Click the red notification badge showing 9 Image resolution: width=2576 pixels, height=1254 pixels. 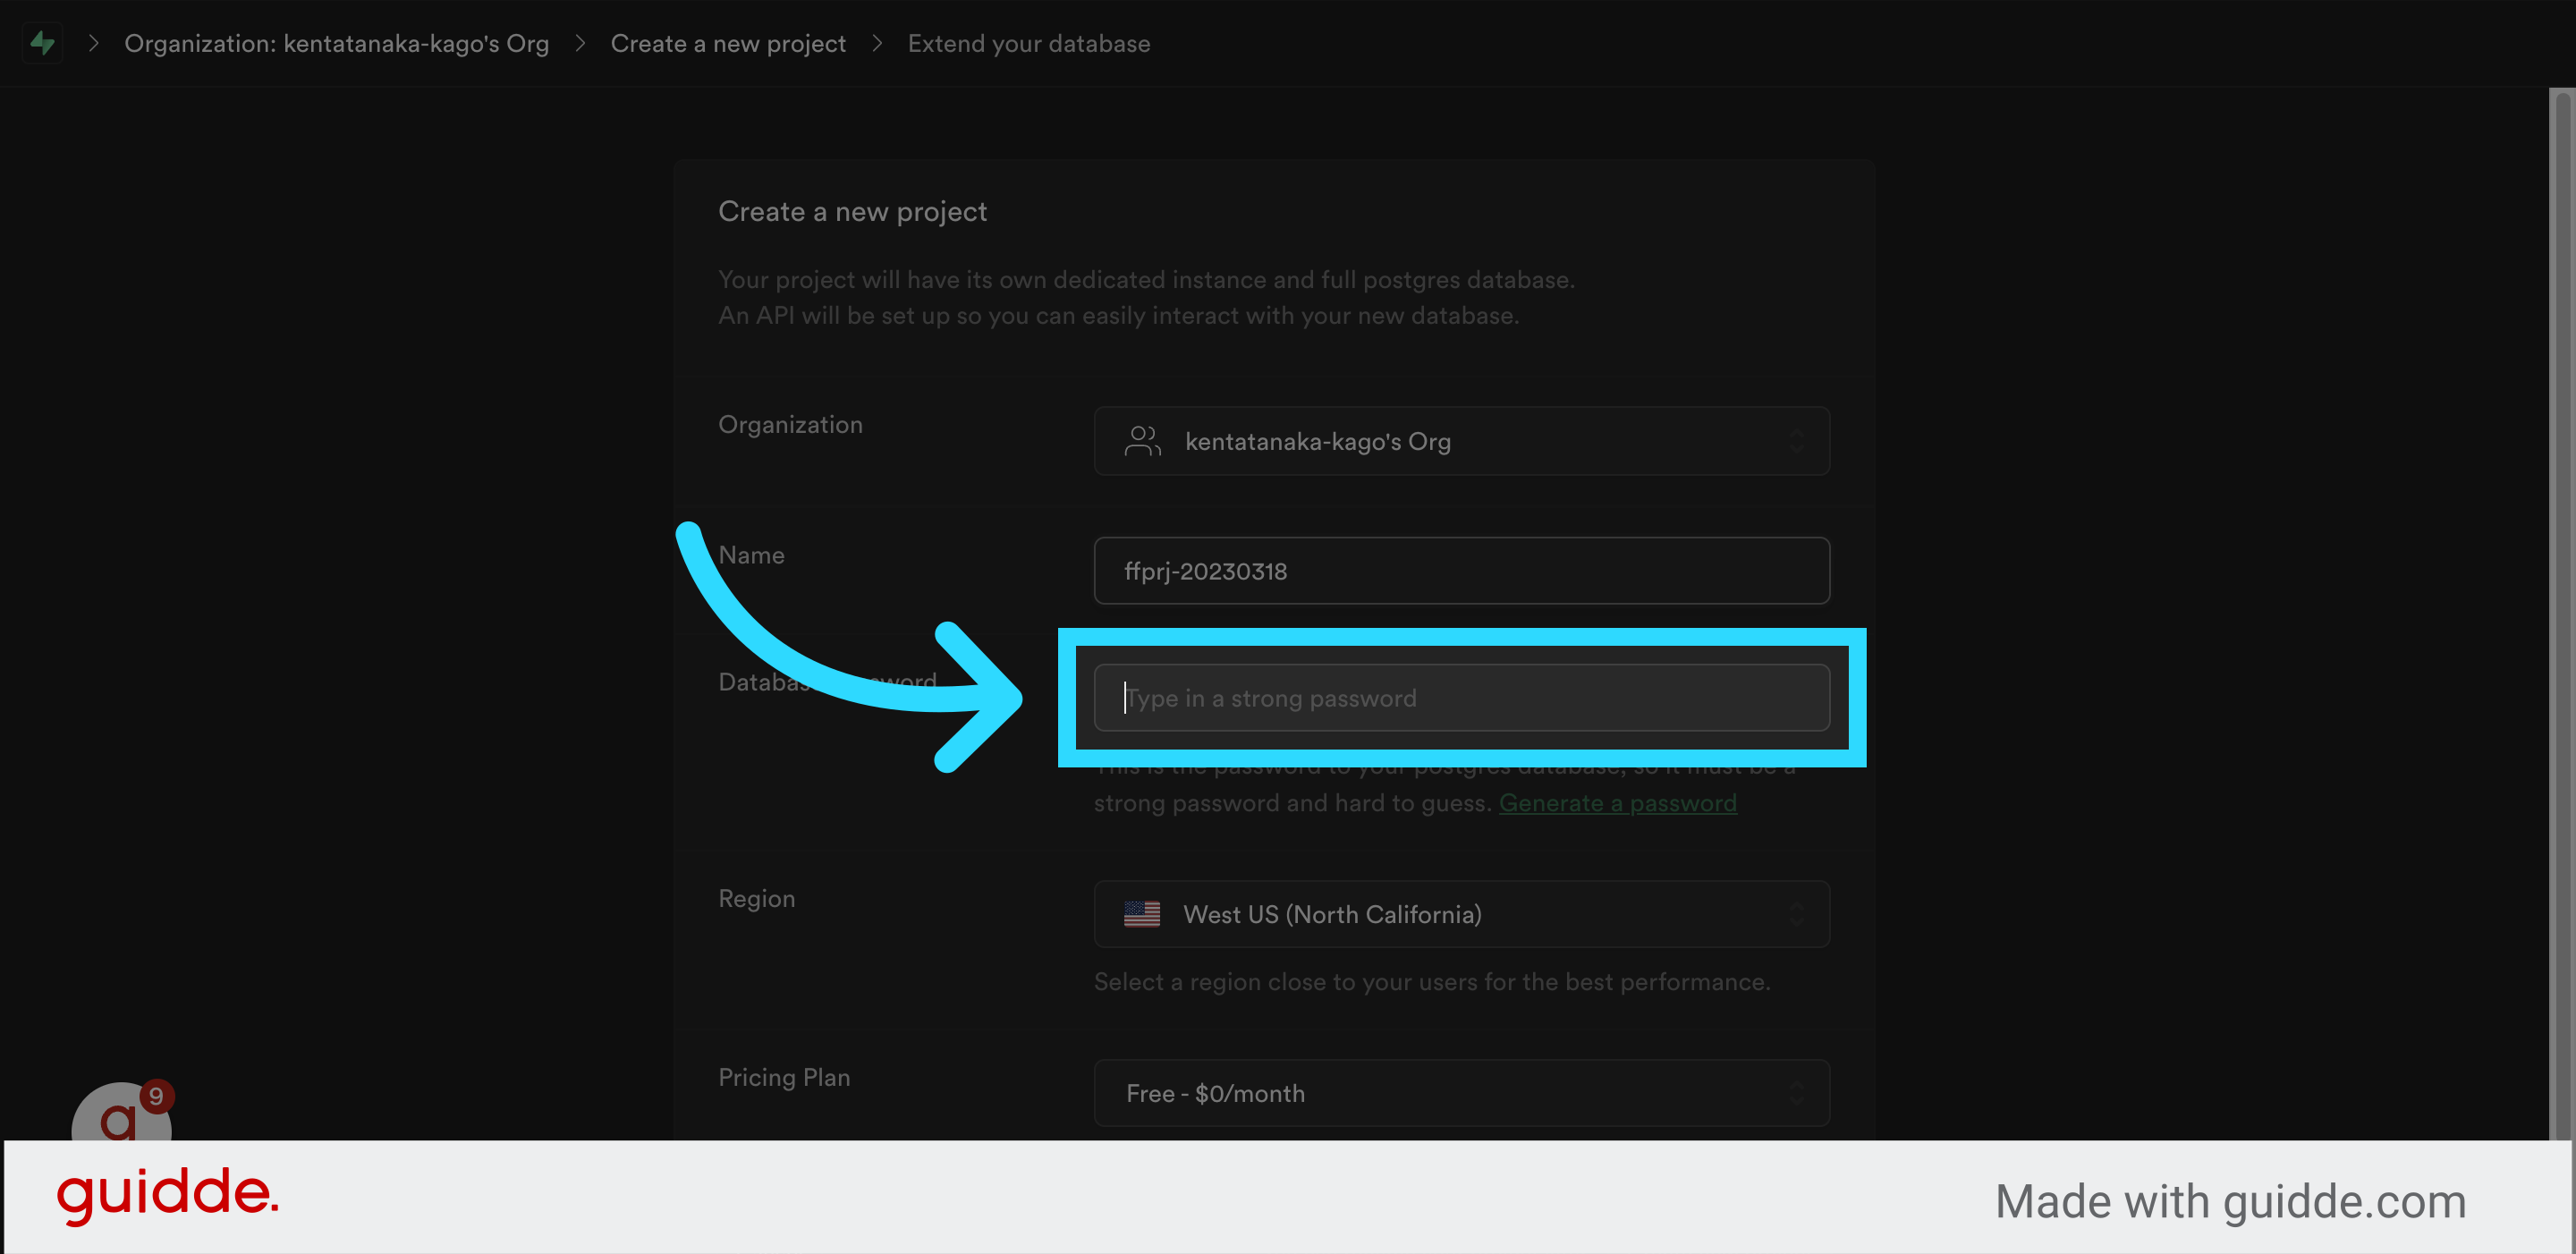[x=157, y=1096]
